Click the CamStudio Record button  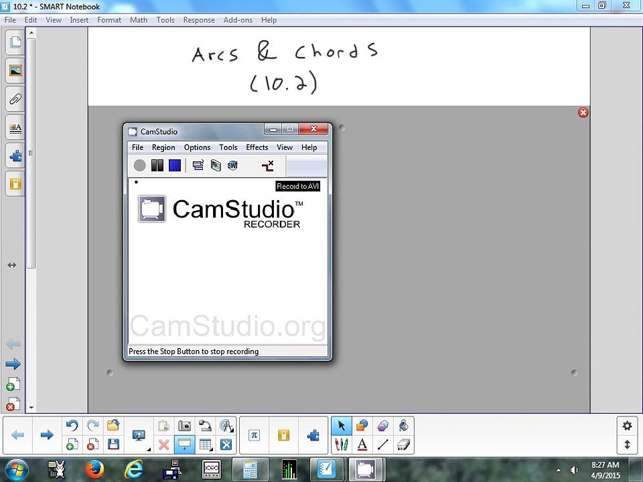click(x=139, y=165)
